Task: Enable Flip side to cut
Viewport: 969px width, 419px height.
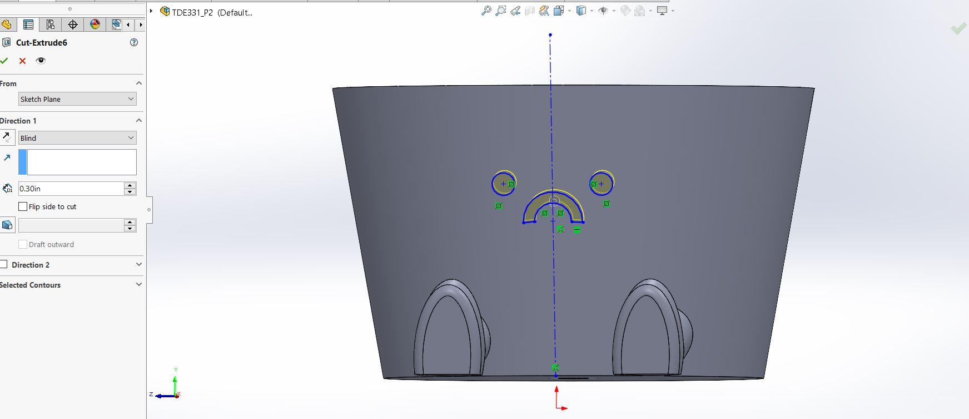Action: point(23,206)
